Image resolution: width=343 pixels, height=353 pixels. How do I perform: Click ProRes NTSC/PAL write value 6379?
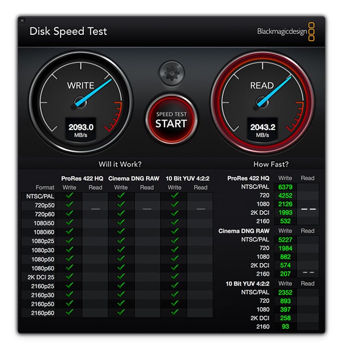pos(285,187)
